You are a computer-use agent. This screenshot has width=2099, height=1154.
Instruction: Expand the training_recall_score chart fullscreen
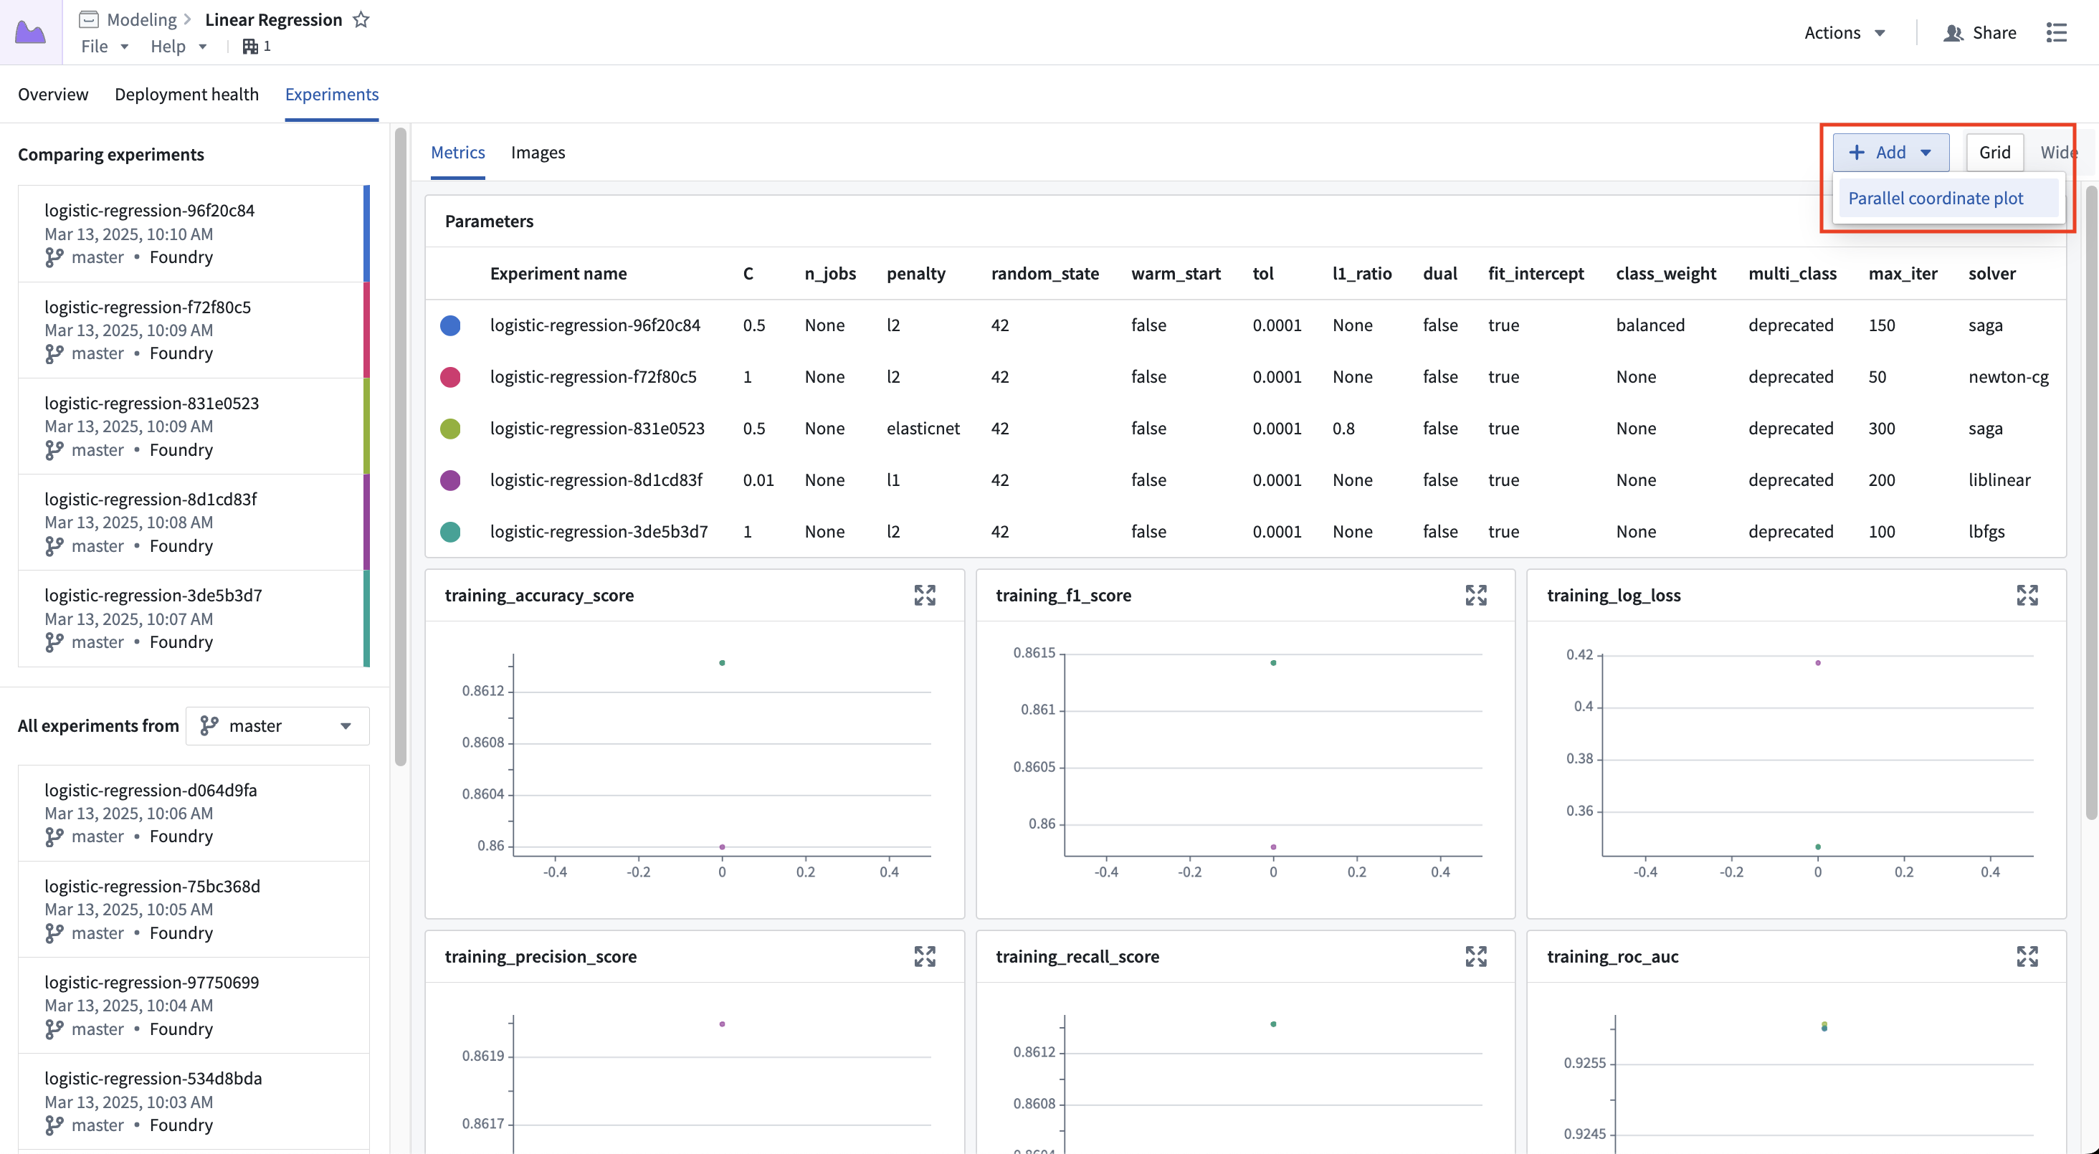[x=1475, y=956]
